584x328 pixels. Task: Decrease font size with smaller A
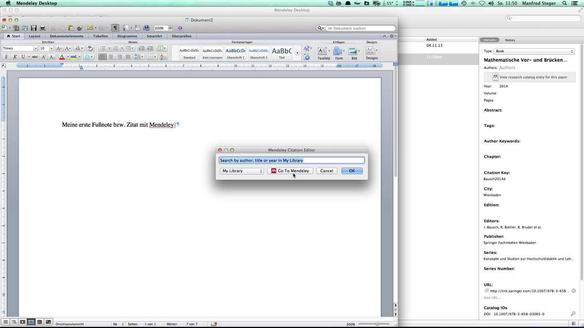pos(68,48)
